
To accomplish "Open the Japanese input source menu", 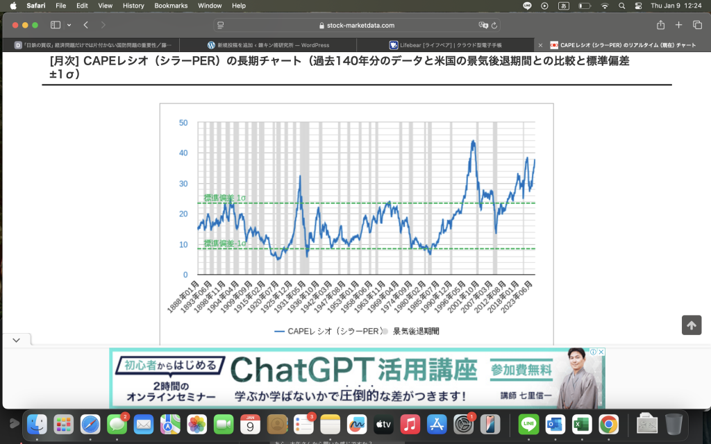I will point(585,6).
